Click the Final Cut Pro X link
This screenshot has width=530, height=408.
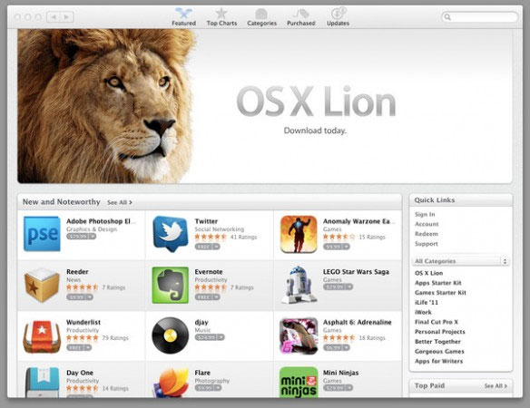[436, 322]
